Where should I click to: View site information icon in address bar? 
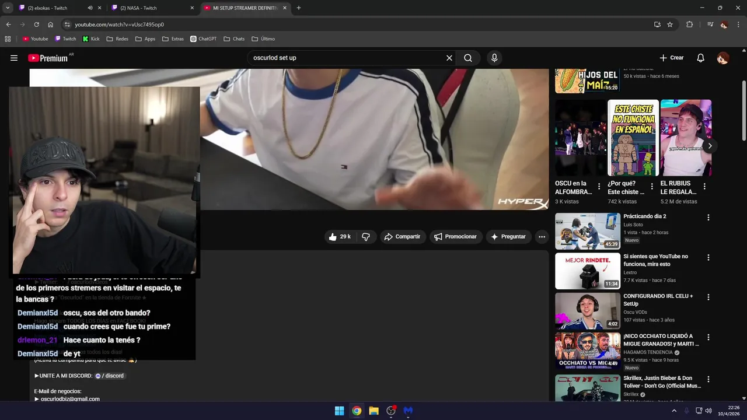(x=67, y=24)
